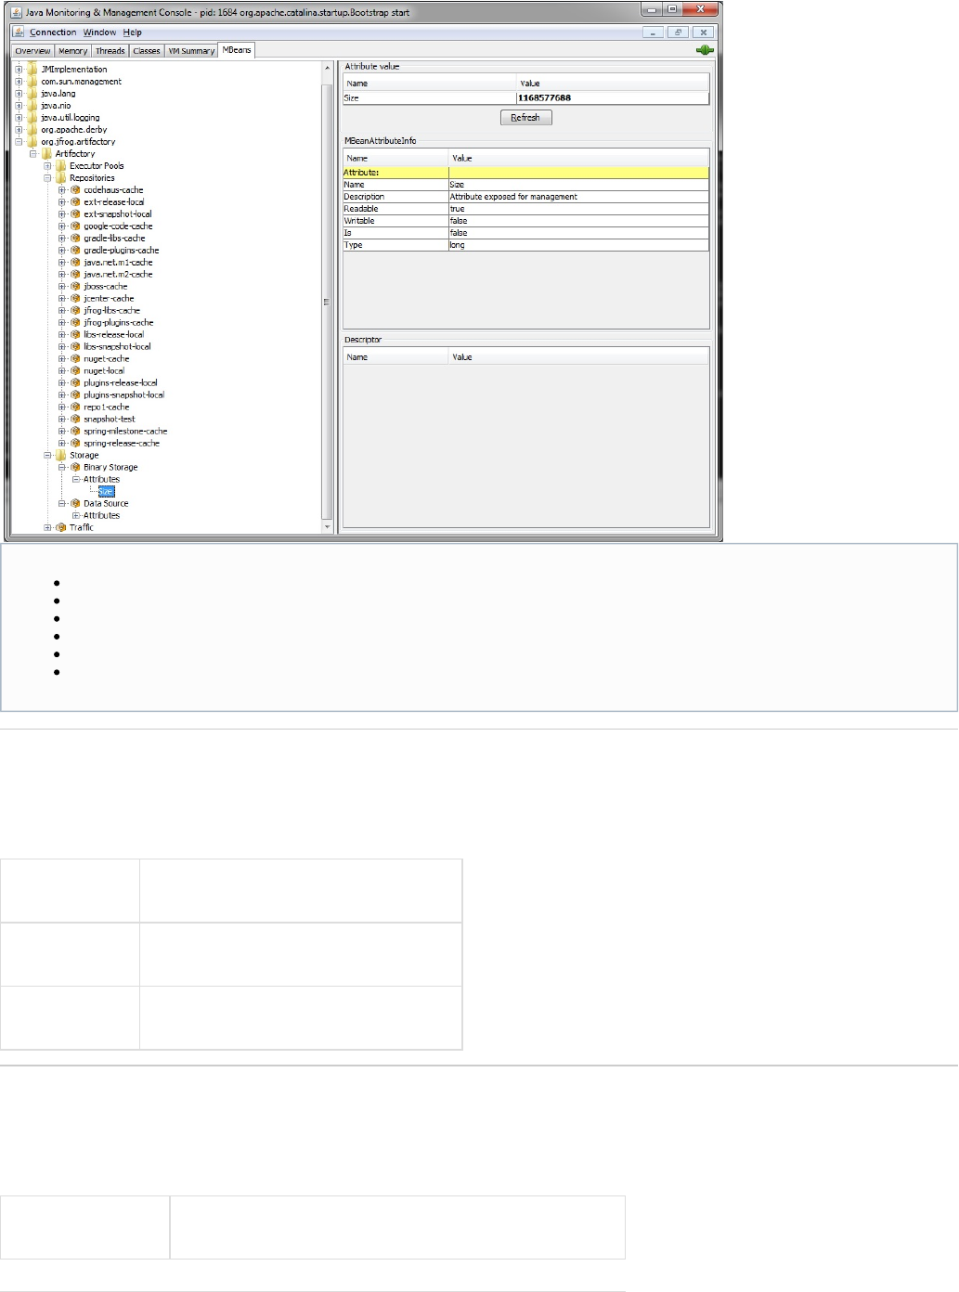Click the Writable row value 'false'

(x=578, y=221)
